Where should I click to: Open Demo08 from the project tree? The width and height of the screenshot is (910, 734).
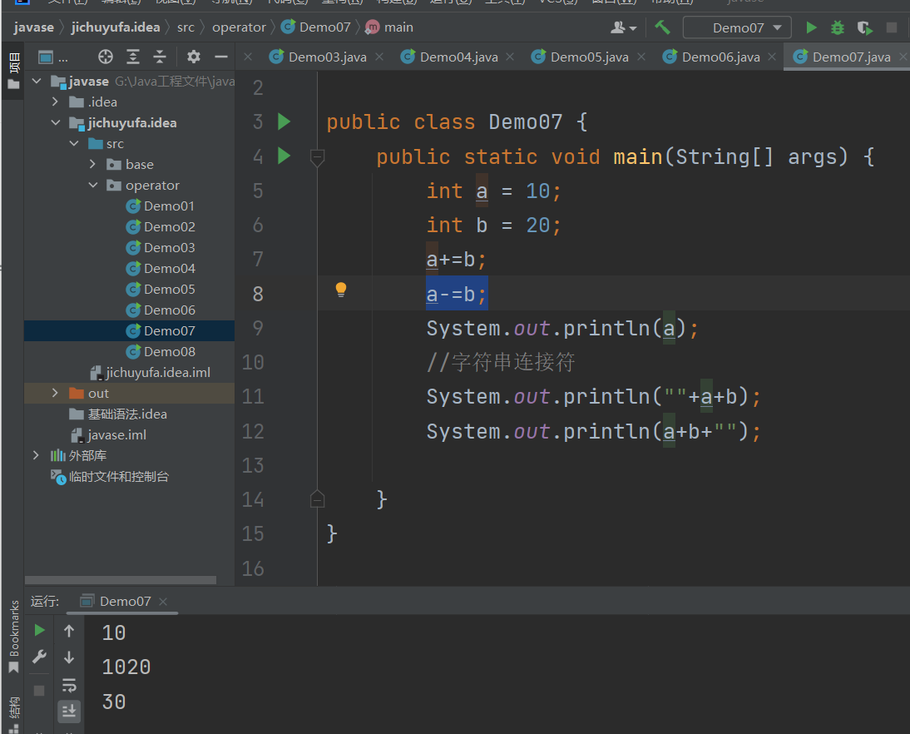[x=169, y=352]
